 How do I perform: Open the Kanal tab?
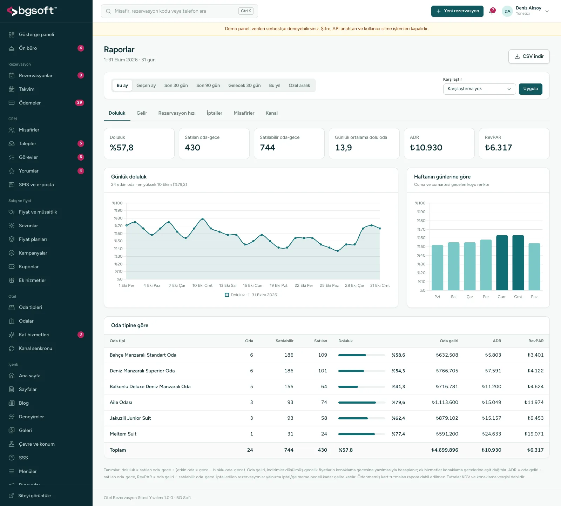tap(271, 113)
